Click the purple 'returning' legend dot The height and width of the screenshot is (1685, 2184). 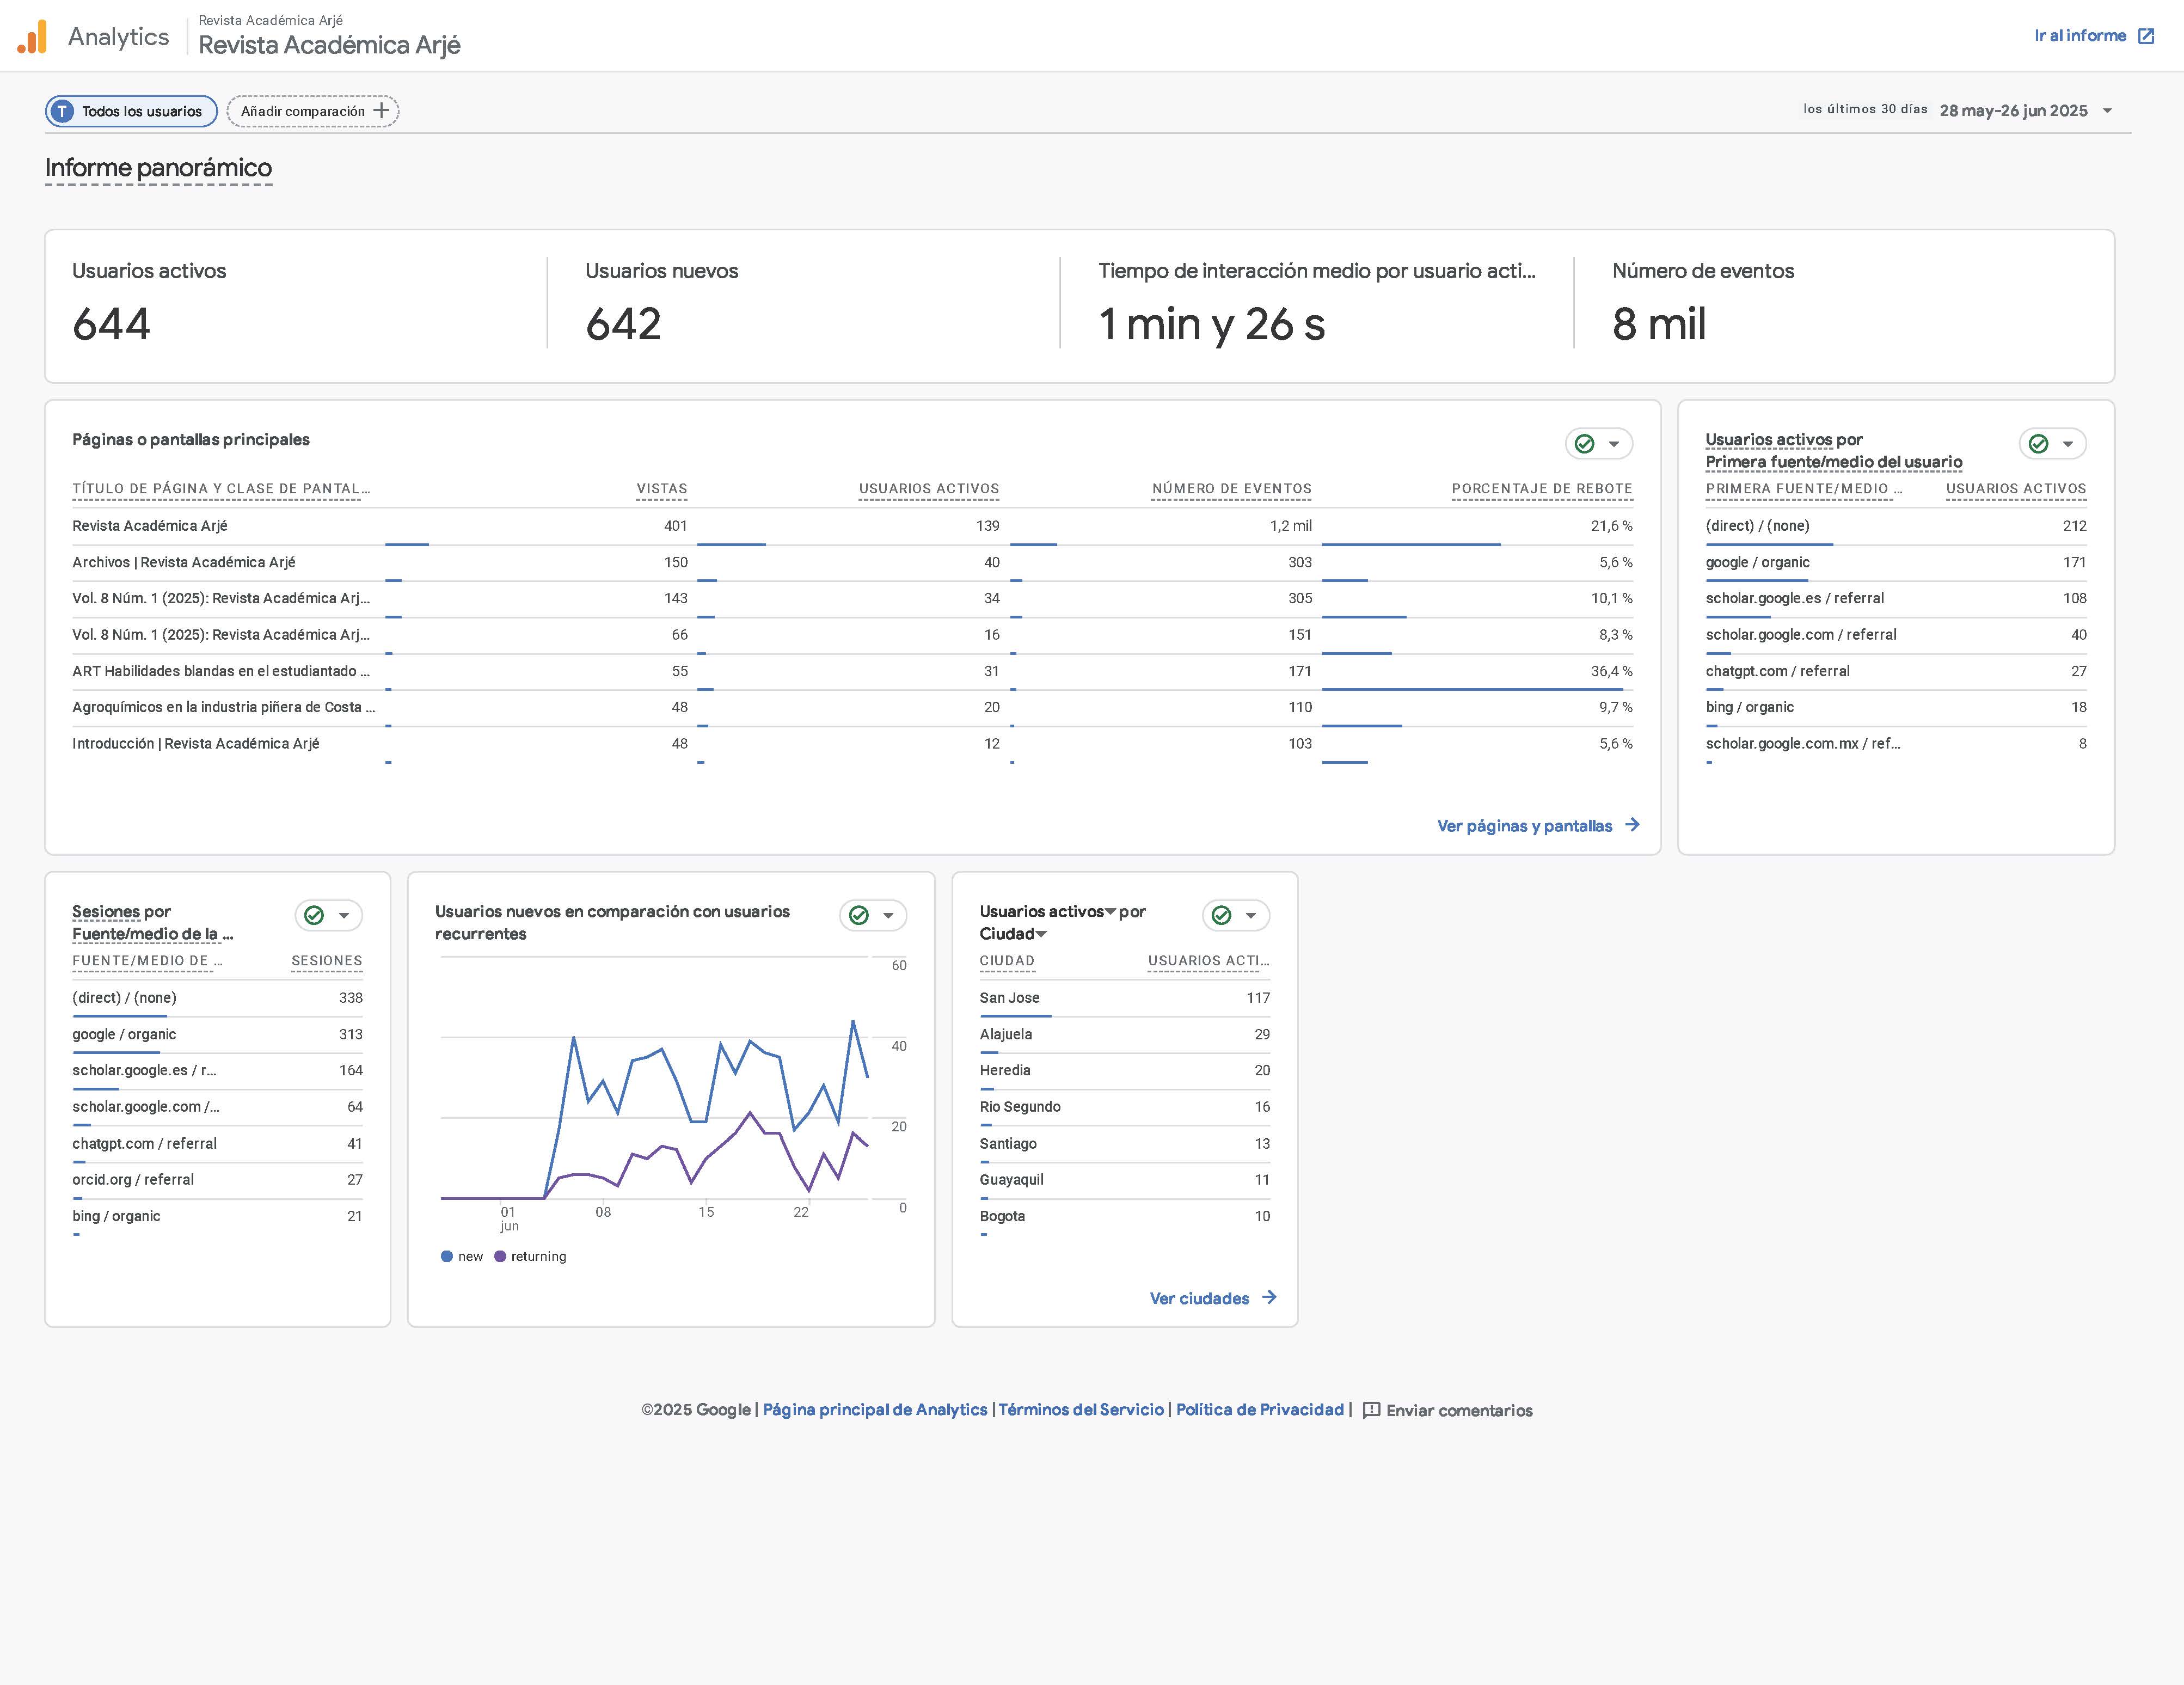point(500,1256)
